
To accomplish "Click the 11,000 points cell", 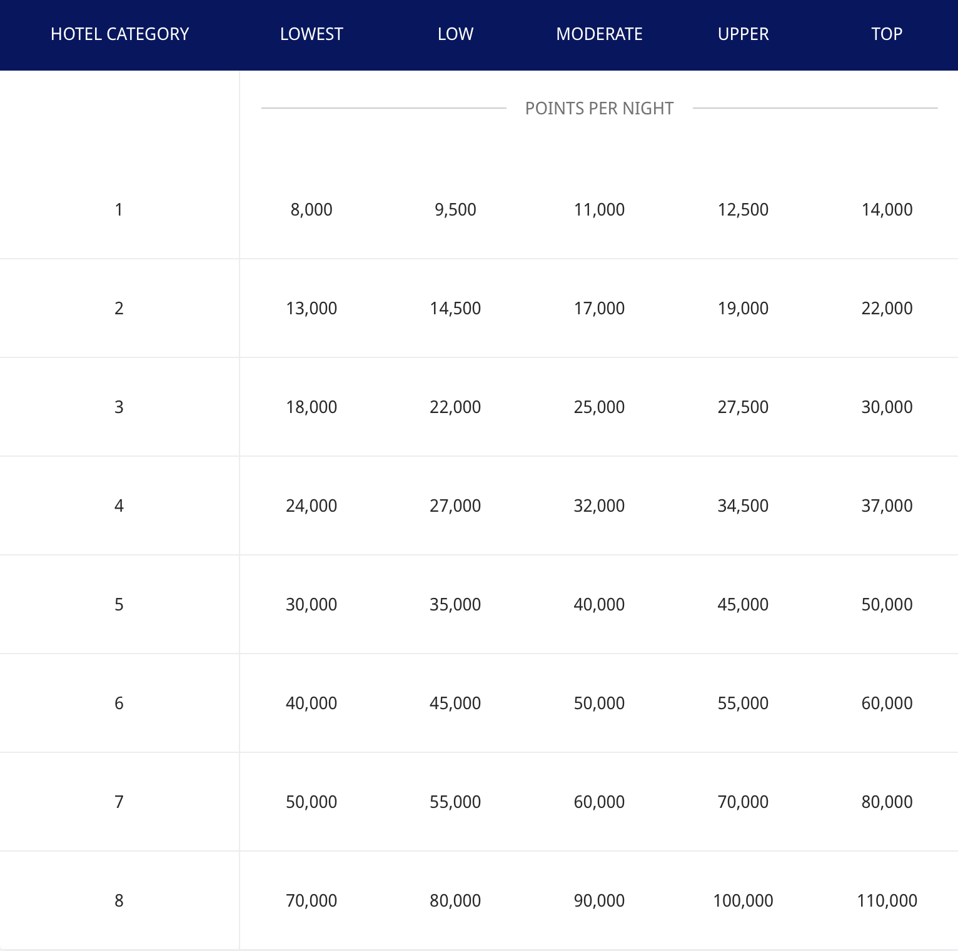I will [x=599, y=209].
